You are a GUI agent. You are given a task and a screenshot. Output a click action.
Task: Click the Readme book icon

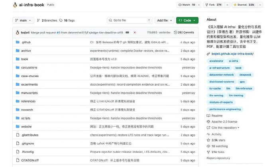(x=208, y=116)
